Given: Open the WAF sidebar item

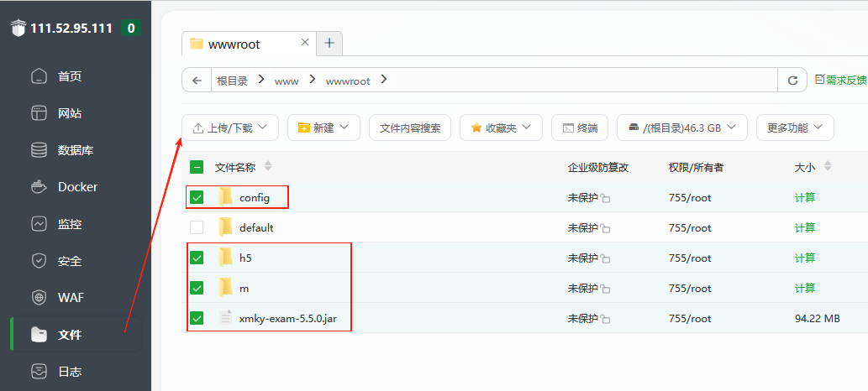Looking at the screenshot, I should pyautogui.click(x=70, y=298).
